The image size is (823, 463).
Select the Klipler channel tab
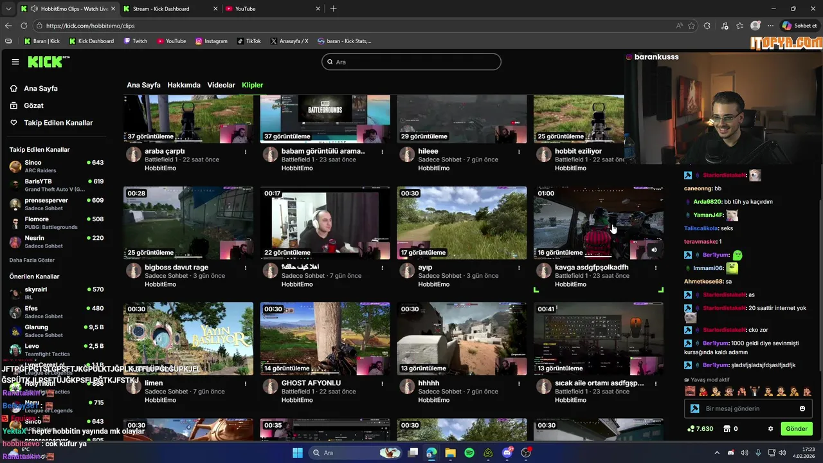pyautogui.click(x=253, y=85)
